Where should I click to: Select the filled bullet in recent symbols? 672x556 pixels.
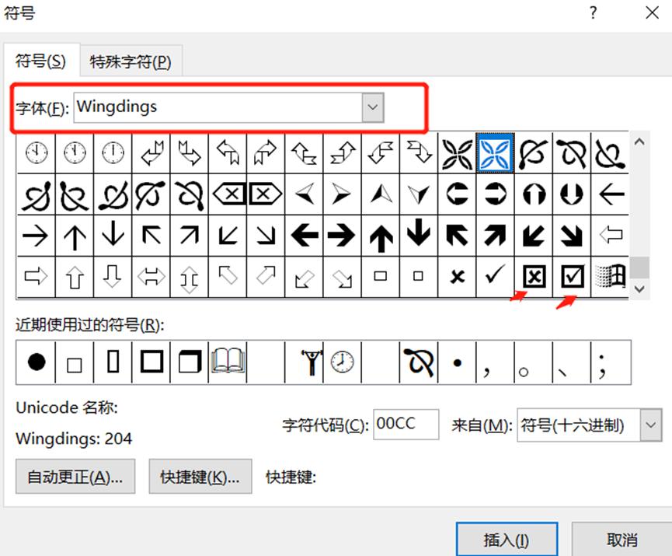(36, 362)
